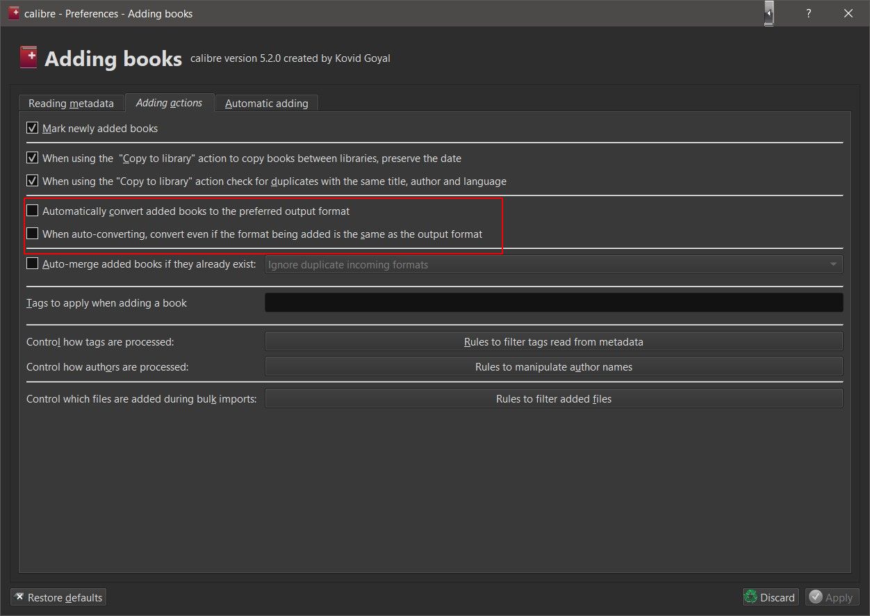
Task: Click Rules to filter added files
Action: tap(553, 398)
